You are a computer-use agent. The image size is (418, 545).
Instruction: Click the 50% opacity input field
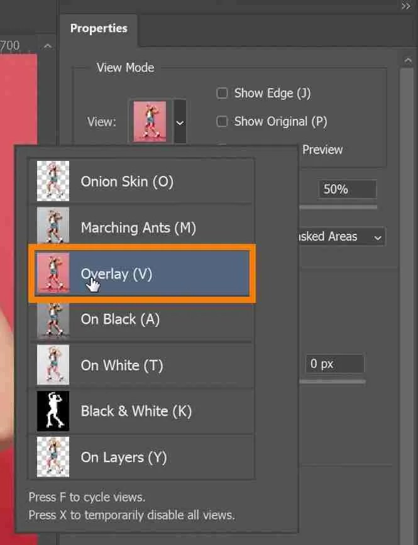click(x=347, y=189)
